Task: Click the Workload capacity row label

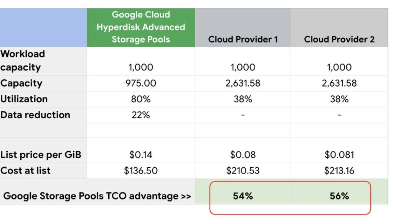Action: pyautogui.click(x=23, y=60)
